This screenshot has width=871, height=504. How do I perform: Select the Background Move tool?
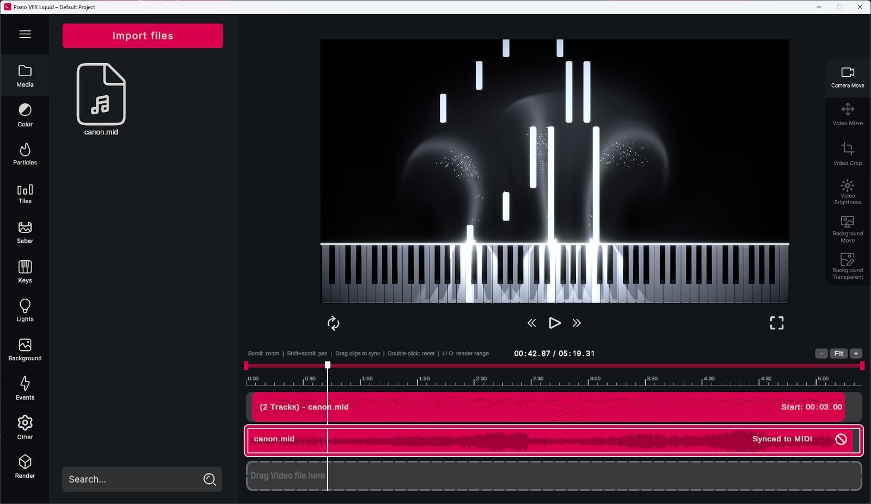[848, 229]
